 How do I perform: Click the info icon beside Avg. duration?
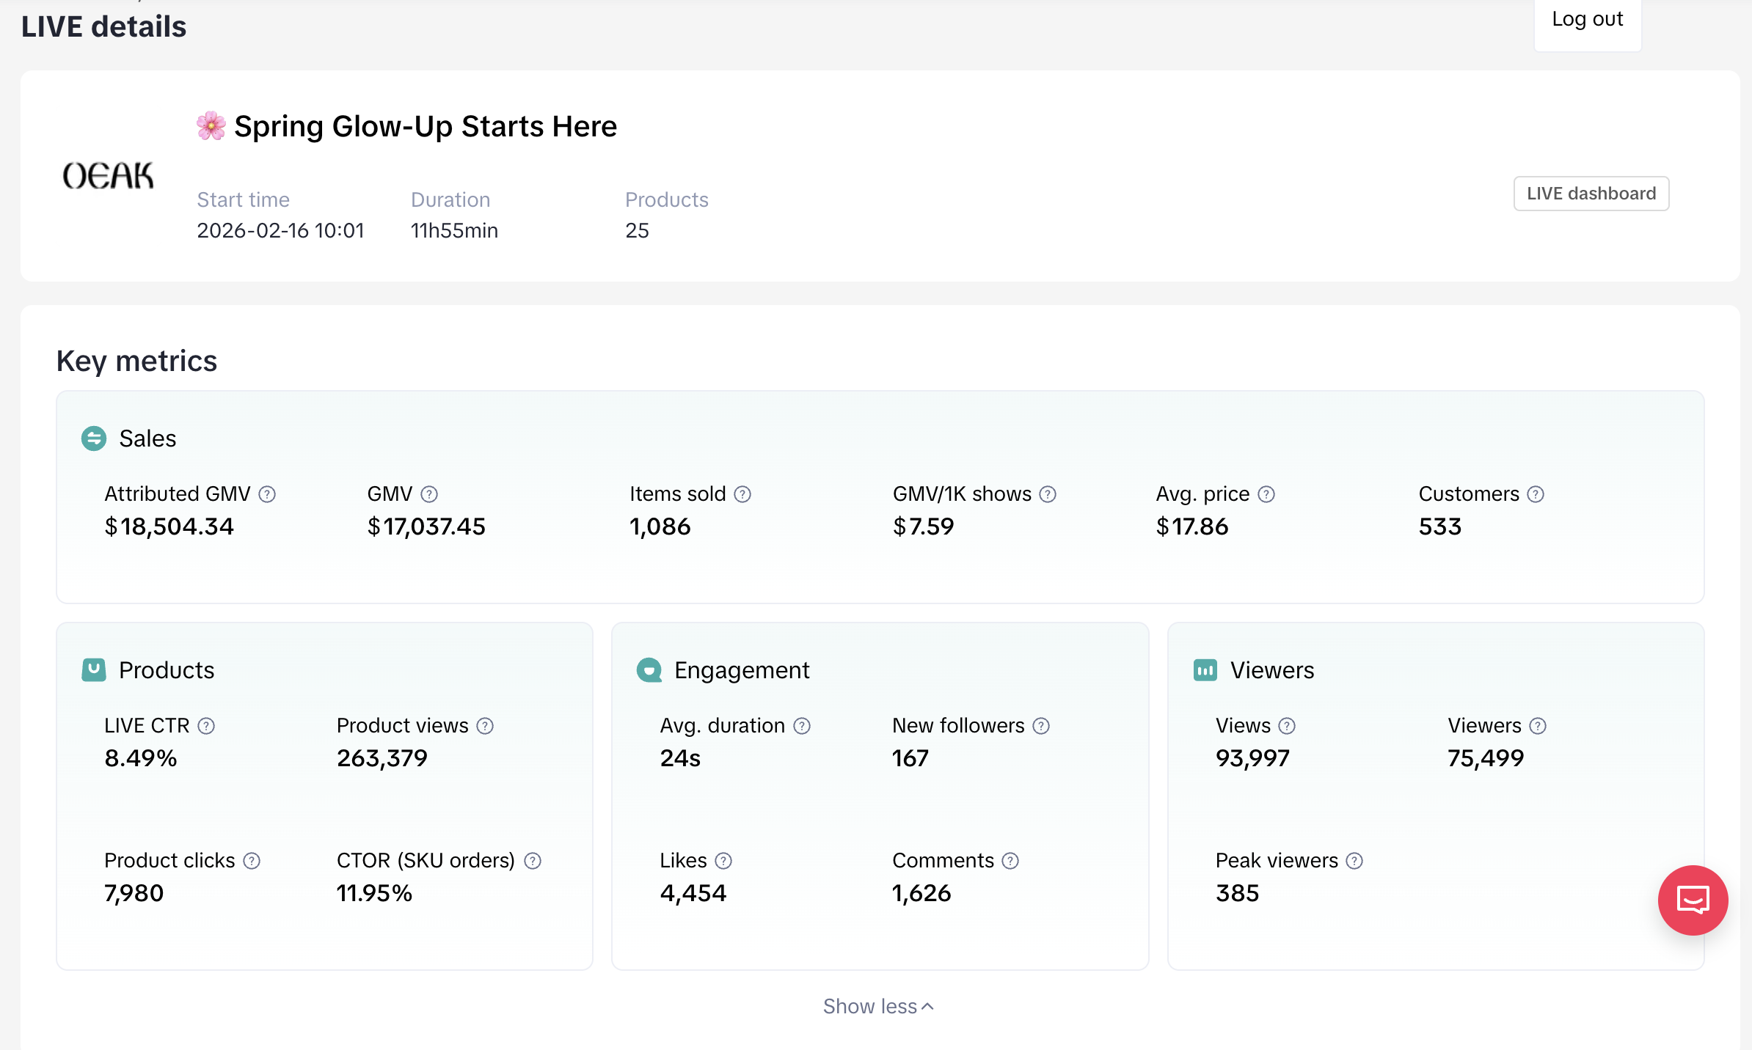pyautogui.click(x=802, y=726)
